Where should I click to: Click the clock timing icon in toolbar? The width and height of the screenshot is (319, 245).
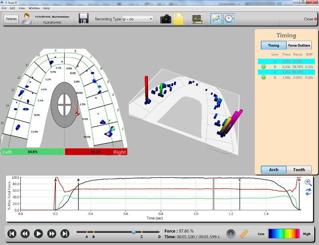click(229, 19)
